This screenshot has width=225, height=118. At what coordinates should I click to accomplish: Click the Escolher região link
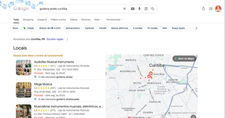coord(55,39)
